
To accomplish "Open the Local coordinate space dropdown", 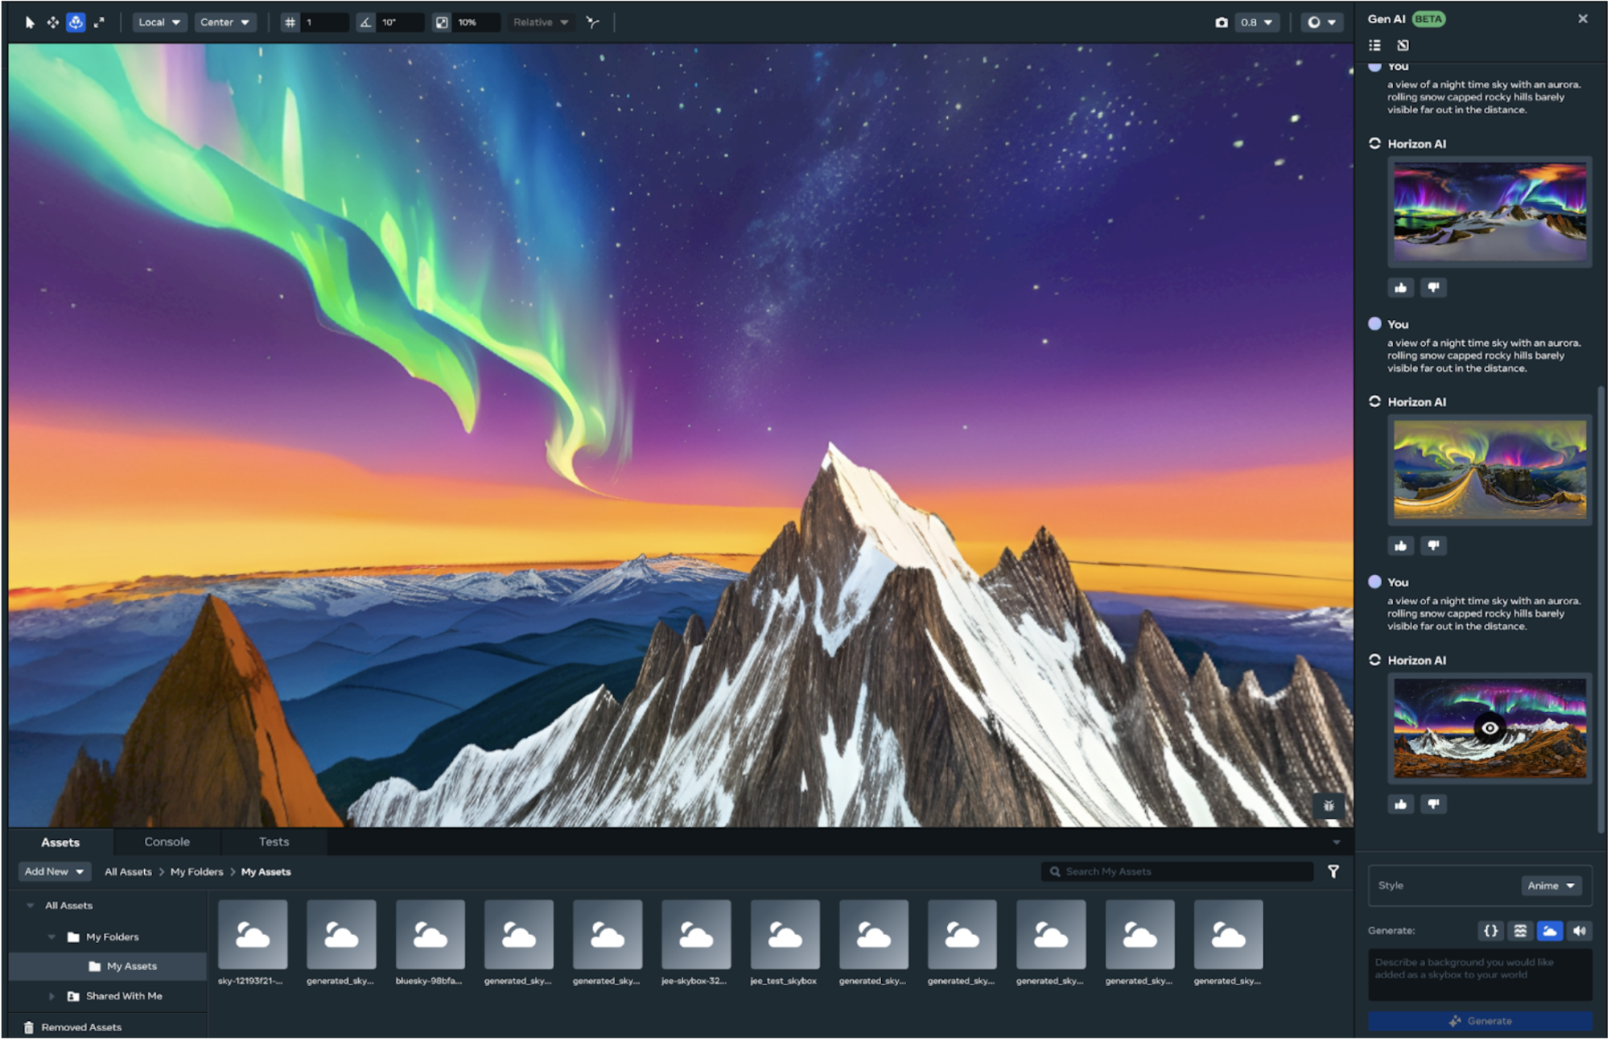I will coord(159,23).
